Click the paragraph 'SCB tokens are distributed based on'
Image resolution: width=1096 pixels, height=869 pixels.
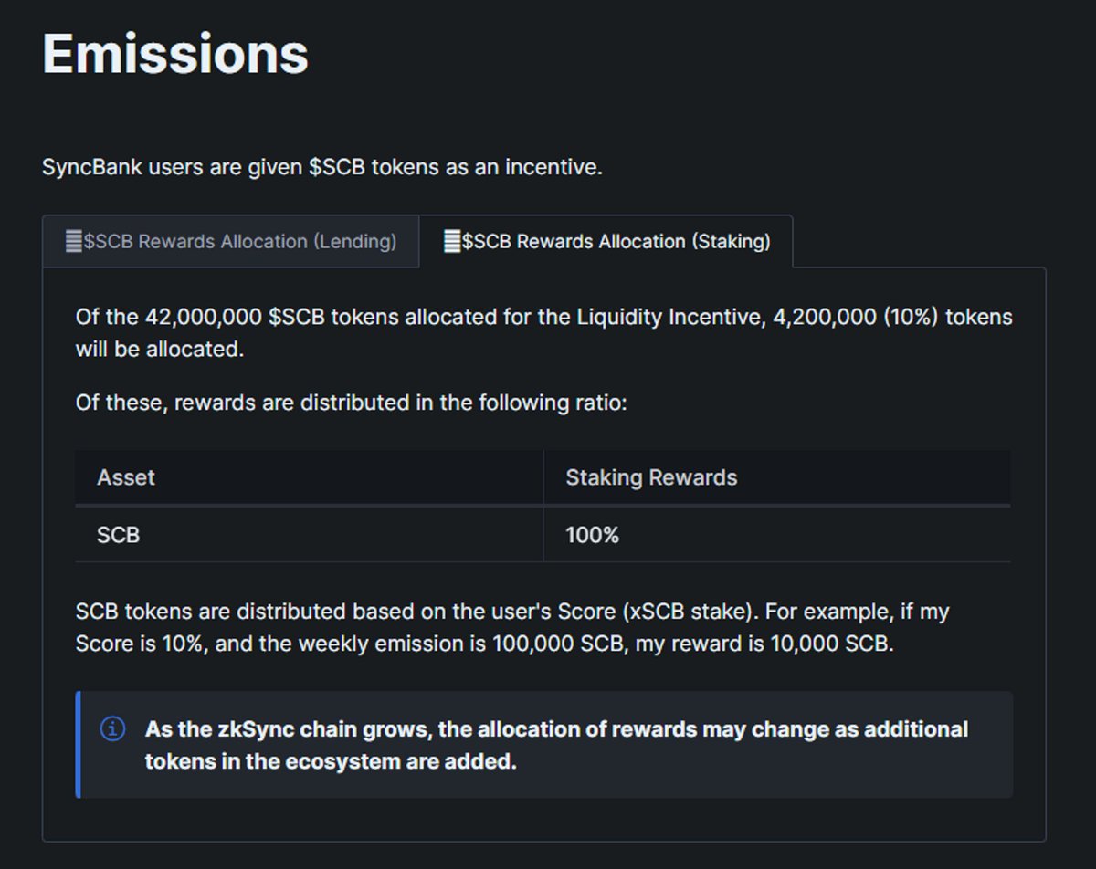[x=512, y=627]
